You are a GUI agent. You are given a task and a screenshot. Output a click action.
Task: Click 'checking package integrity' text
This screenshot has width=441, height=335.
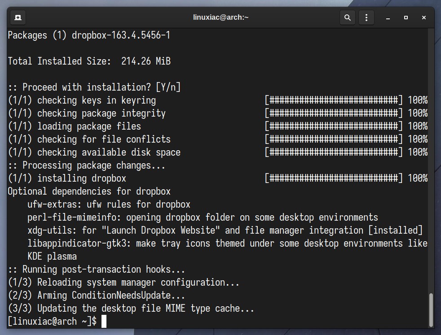click(101, 113)
